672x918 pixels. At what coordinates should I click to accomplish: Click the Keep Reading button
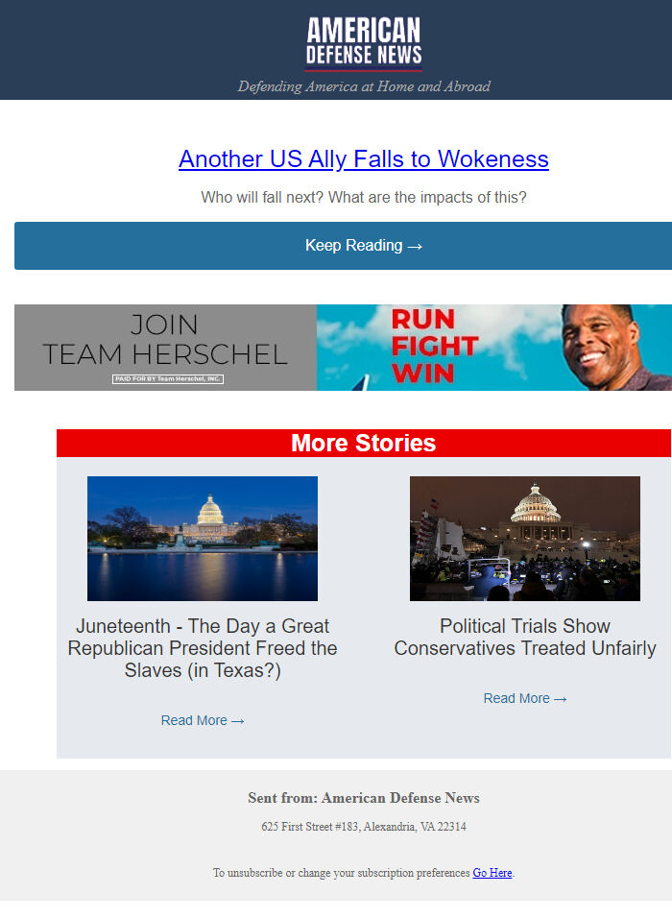[x=343, y=246]
